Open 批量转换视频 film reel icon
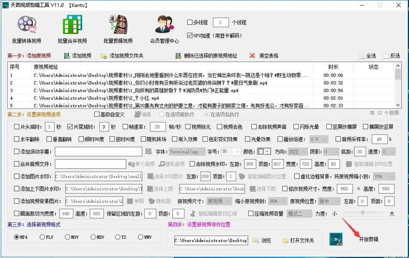Viewport: 409px width, 258px height. [x=27, y=24]
